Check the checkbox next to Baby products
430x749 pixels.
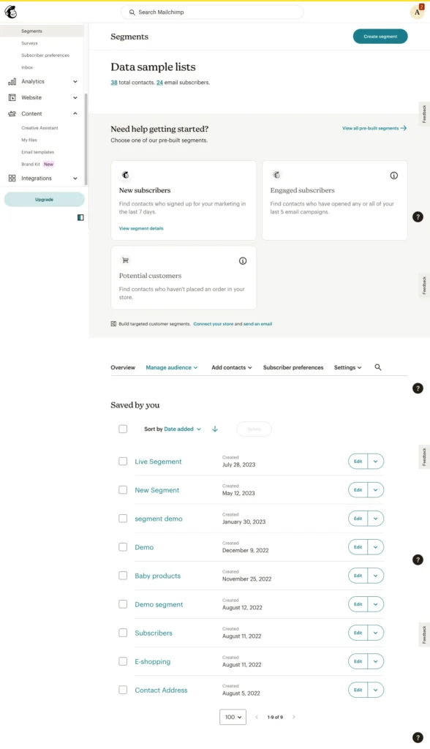(x=123, y=576)
